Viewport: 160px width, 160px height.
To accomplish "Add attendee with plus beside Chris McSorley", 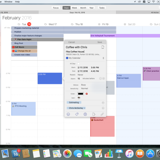I will click(x=103, y=108).
